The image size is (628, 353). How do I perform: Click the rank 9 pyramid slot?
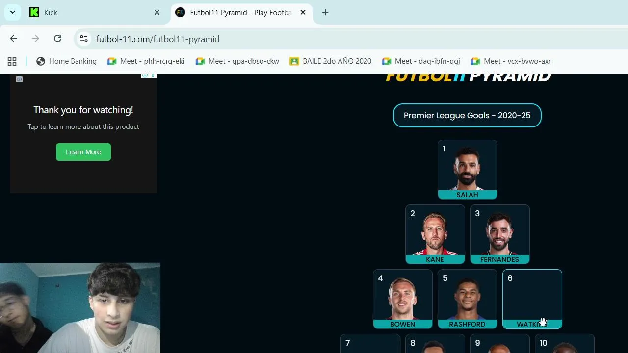click(x=500, y=344)
